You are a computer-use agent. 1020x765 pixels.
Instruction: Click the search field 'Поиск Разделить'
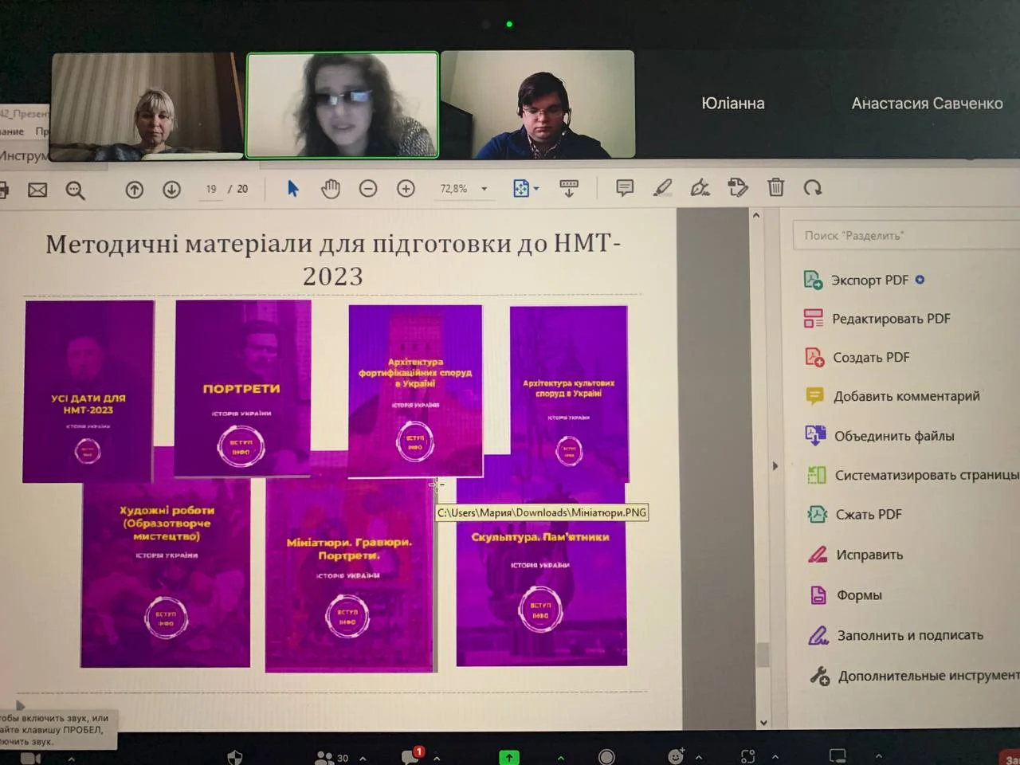coord(906,236)
